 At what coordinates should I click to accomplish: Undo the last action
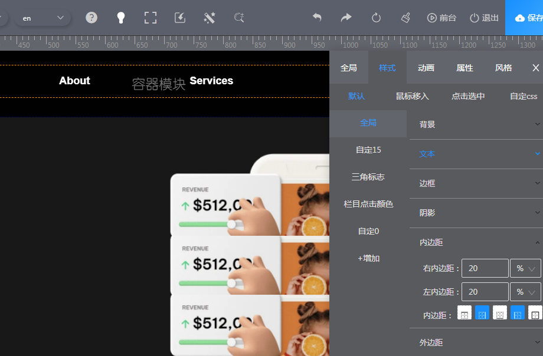point(317,18)
